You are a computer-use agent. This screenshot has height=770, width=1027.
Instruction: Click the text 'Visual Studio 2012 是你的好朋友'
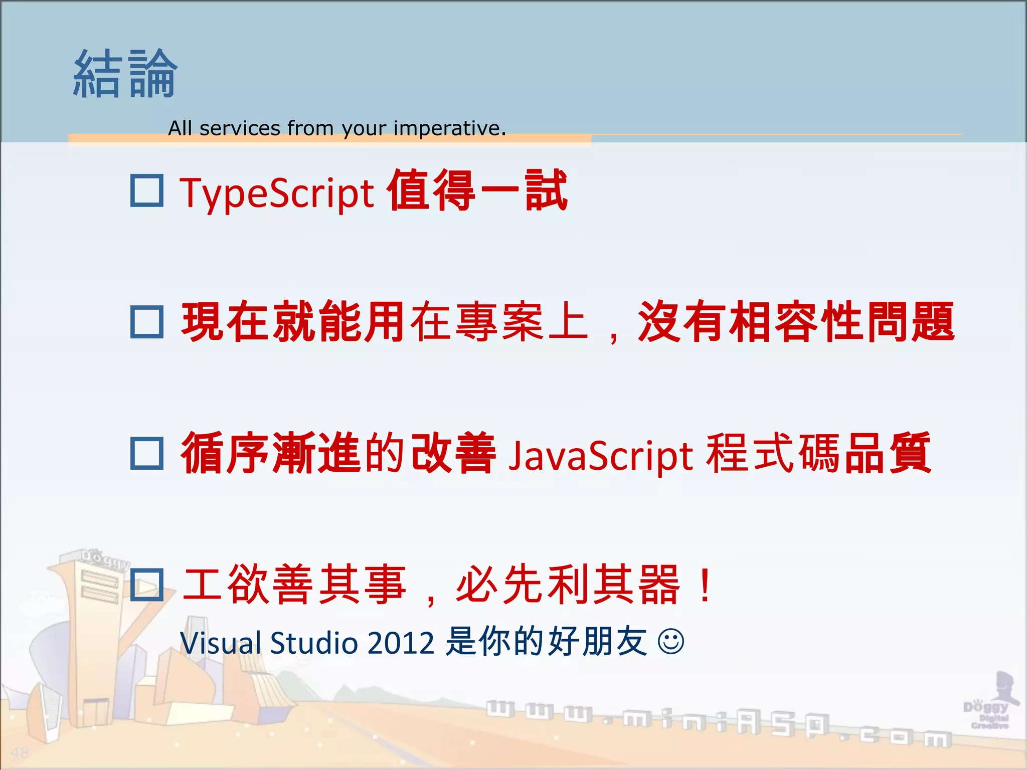coord(414,642)
